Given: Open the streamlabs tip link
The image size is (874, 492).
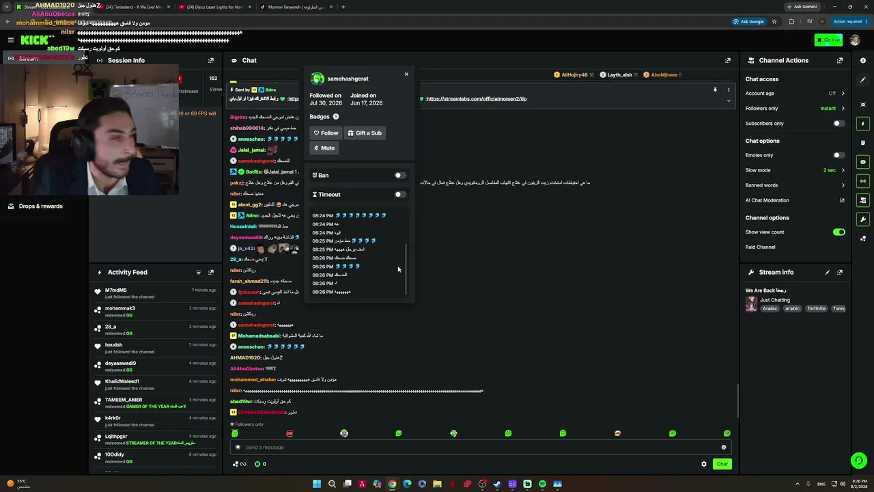Looking at the screenshot, I should click(x=476, y=99).
